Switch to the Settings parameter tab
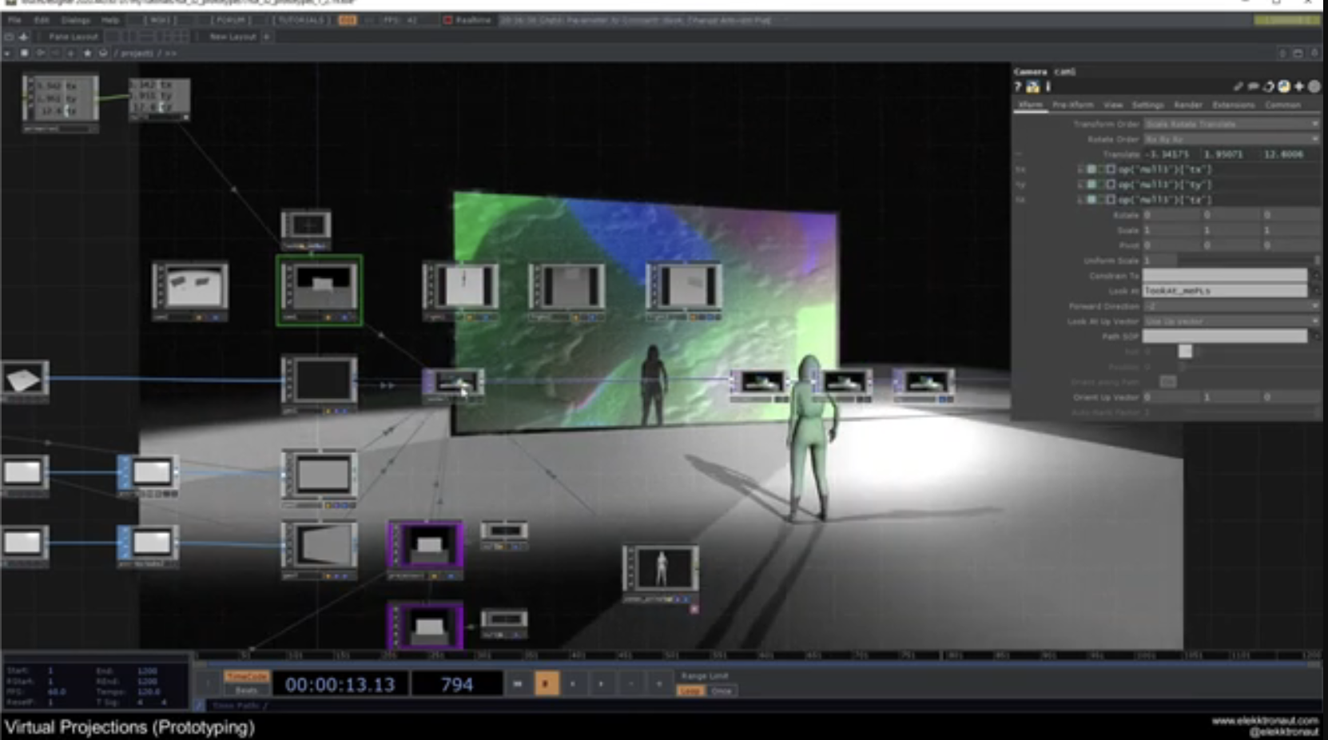 coord(1148,105)
